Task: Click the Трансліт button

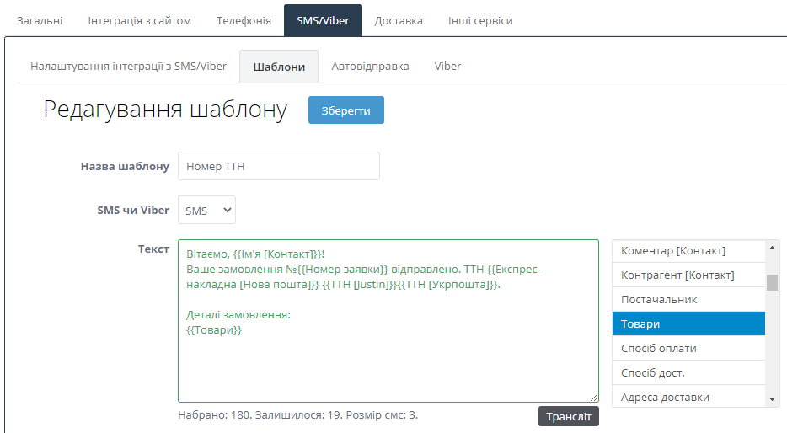Action: point(569,416)
